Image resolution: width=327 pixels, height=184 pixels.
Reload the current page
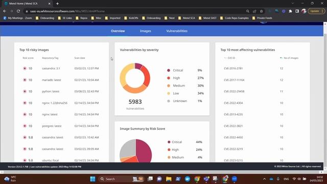click(x=18, y=11)
